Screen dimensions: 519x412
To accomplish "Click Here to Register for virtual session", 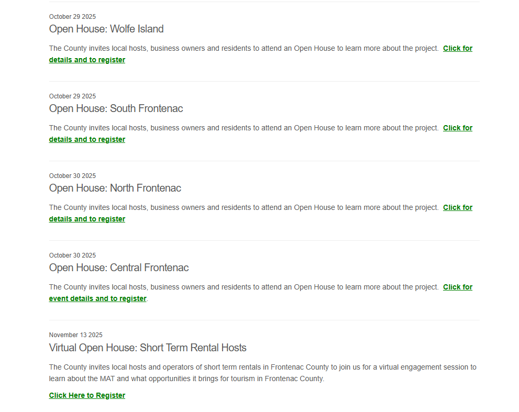I will (x=87, y=396).
